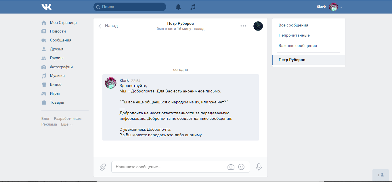Focus the Напишите сообщение input field
Screen dimensions: 392x182
click(180, 167)
